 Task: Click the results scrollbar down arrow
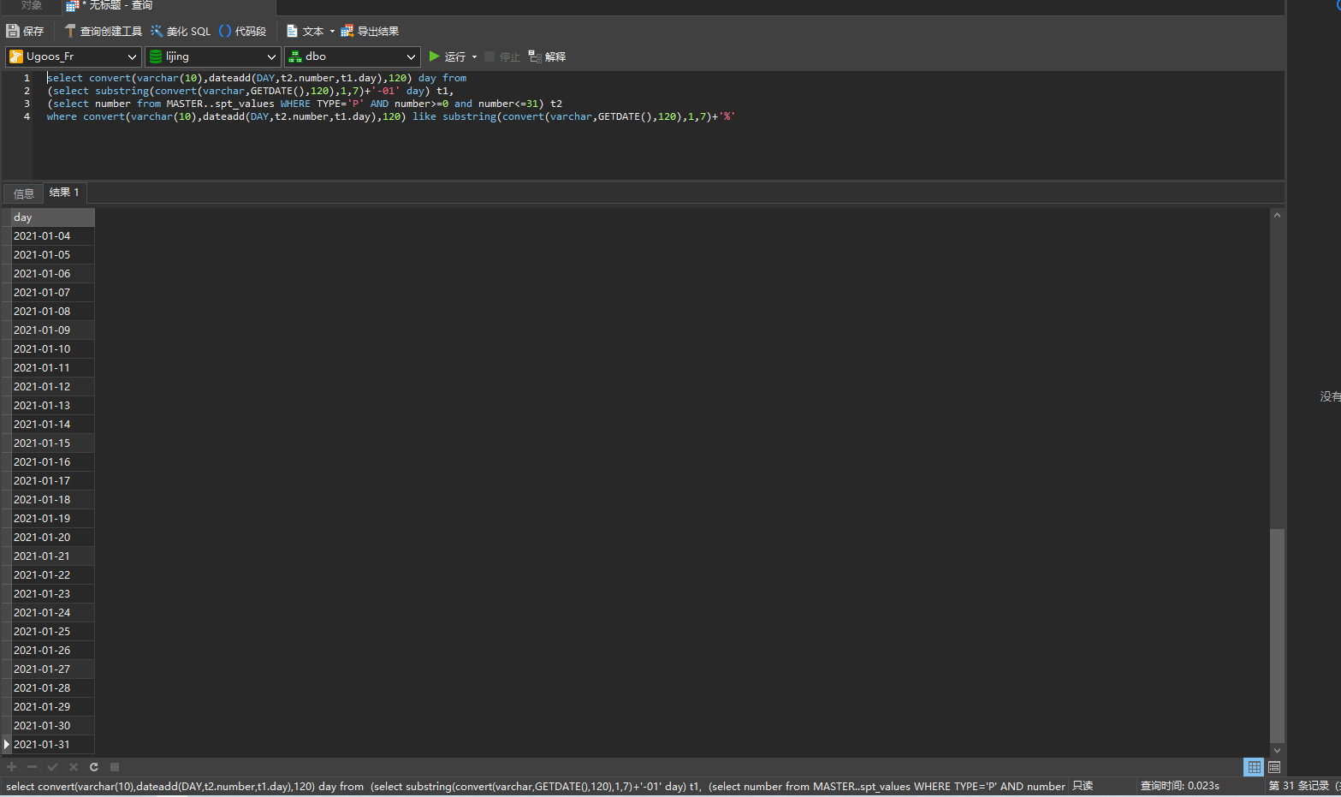click(x=1277, y=751)
